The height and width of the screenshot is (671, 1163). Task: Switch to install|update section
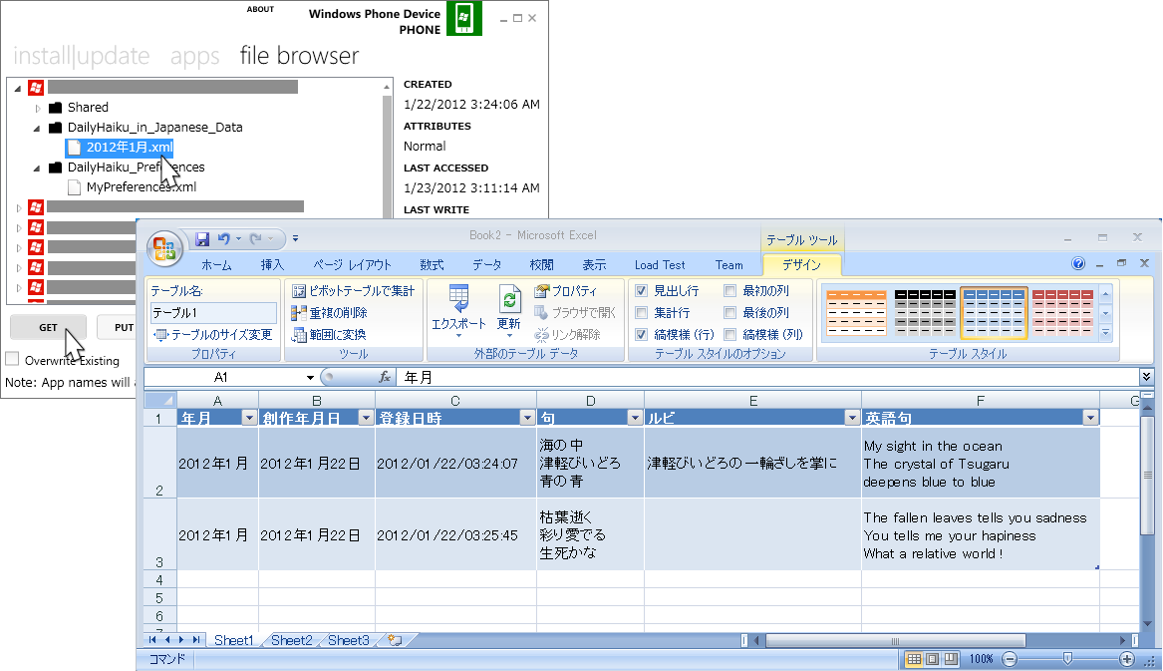point(82,57)
